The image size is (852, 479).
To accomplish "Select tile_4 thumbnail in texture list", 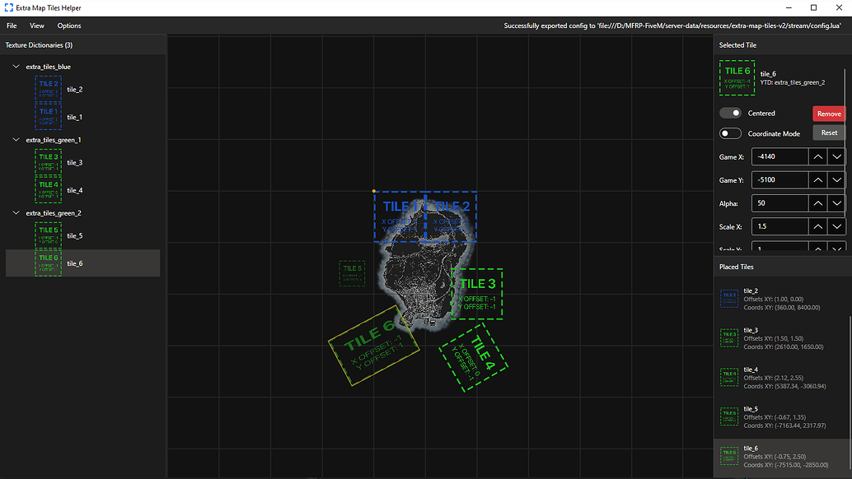I will 49,190.
